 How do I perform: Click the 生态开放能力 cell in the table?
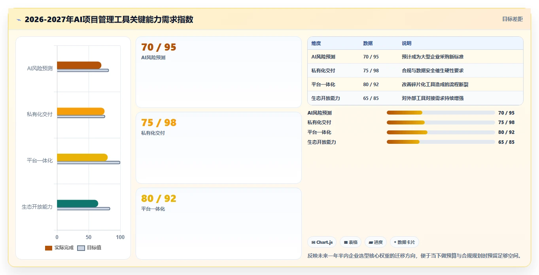pyautogui.click(x=325, y=98)
